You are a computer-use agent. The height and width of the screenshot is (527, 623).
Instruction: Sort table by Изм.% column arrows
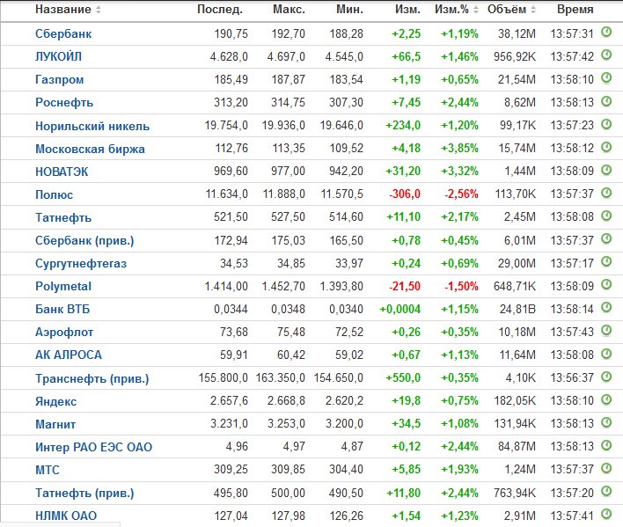tap(475, 10)
